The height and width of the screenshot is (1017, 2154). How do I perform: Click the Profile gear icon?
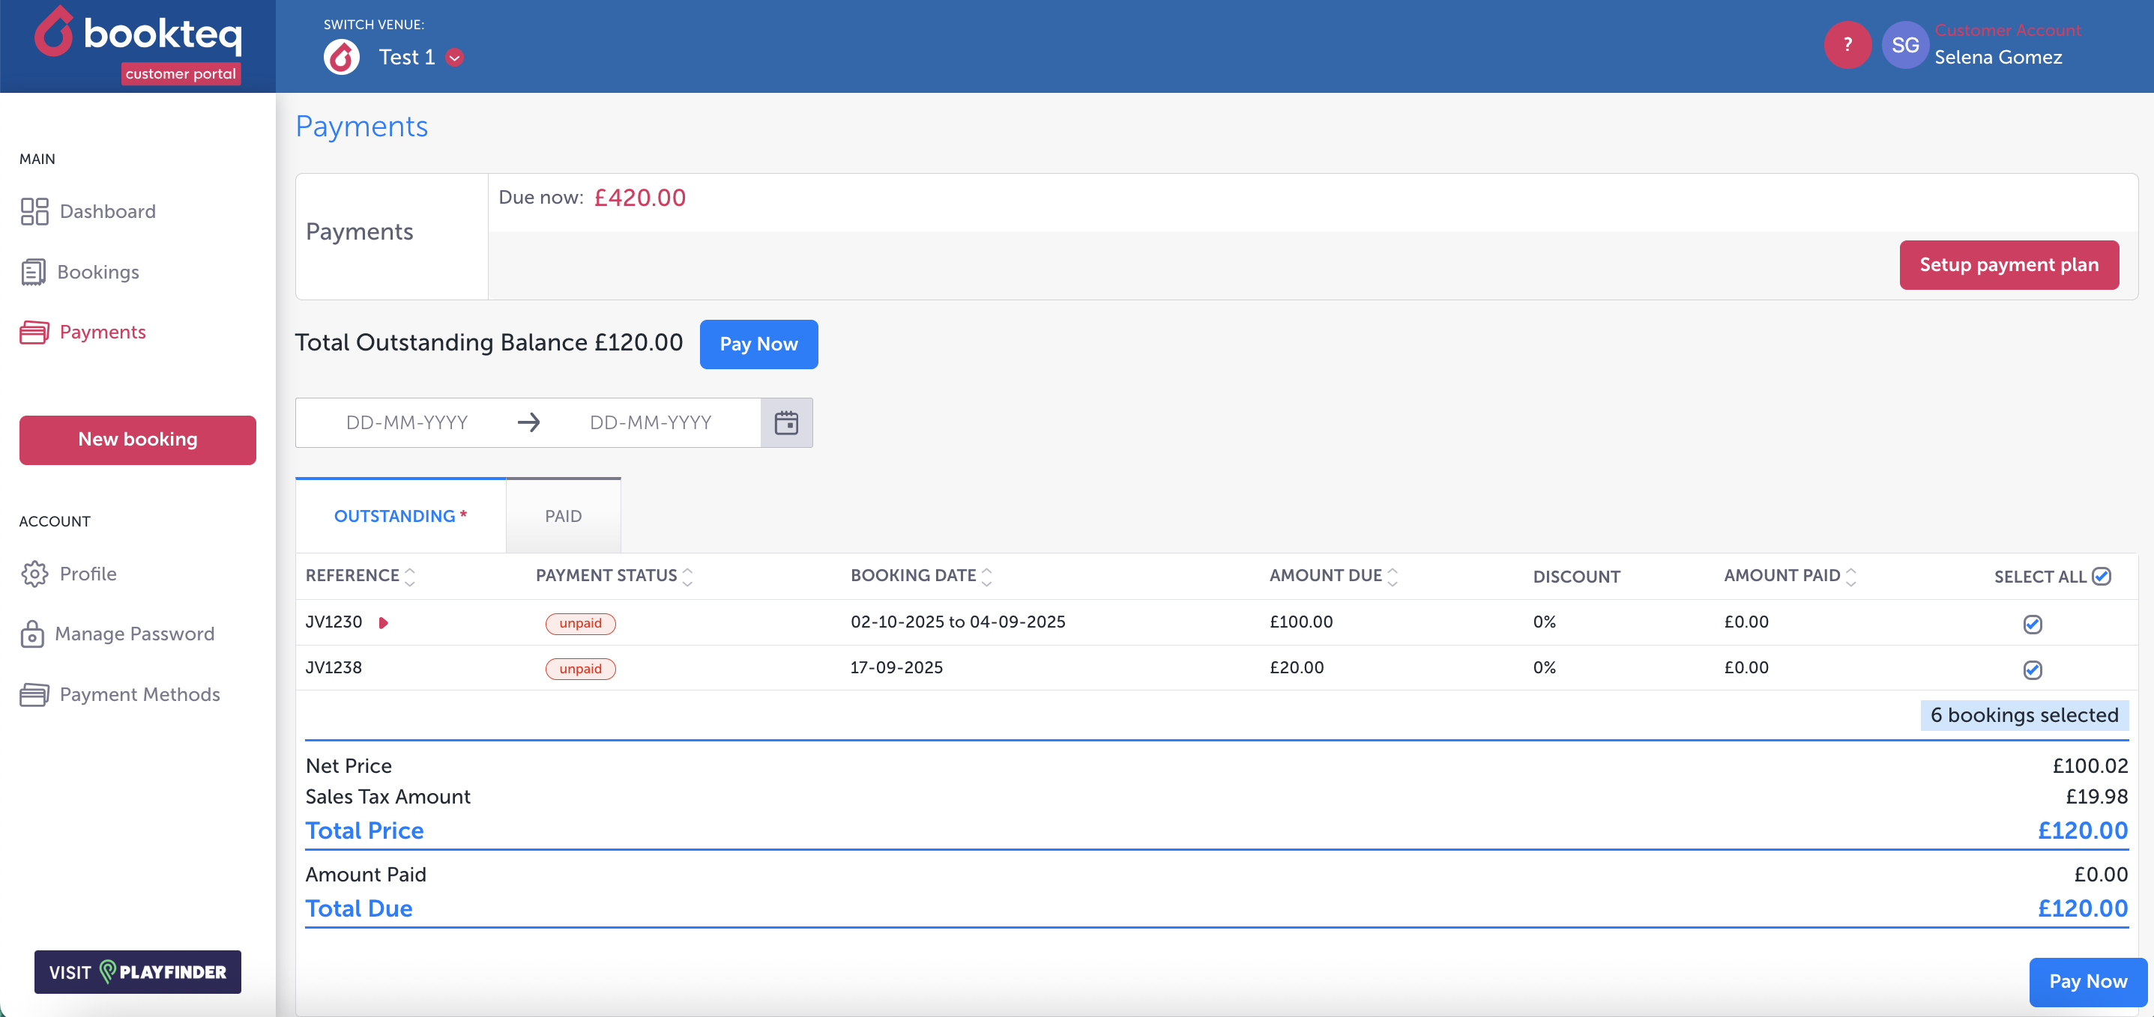point(34,574)
